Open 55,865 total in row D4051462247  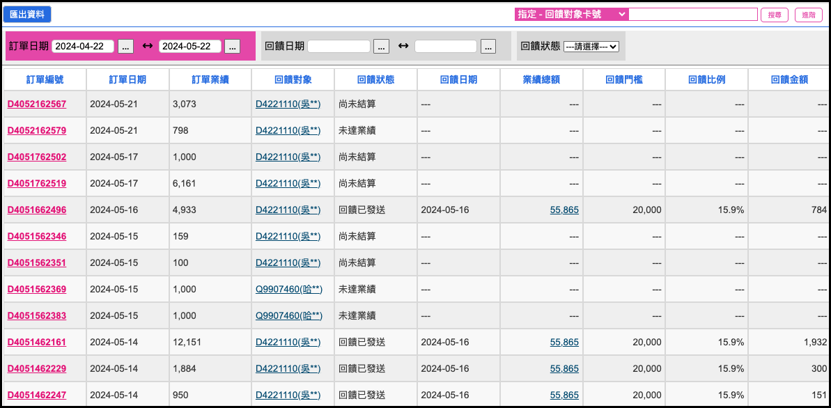pos(564,395)
